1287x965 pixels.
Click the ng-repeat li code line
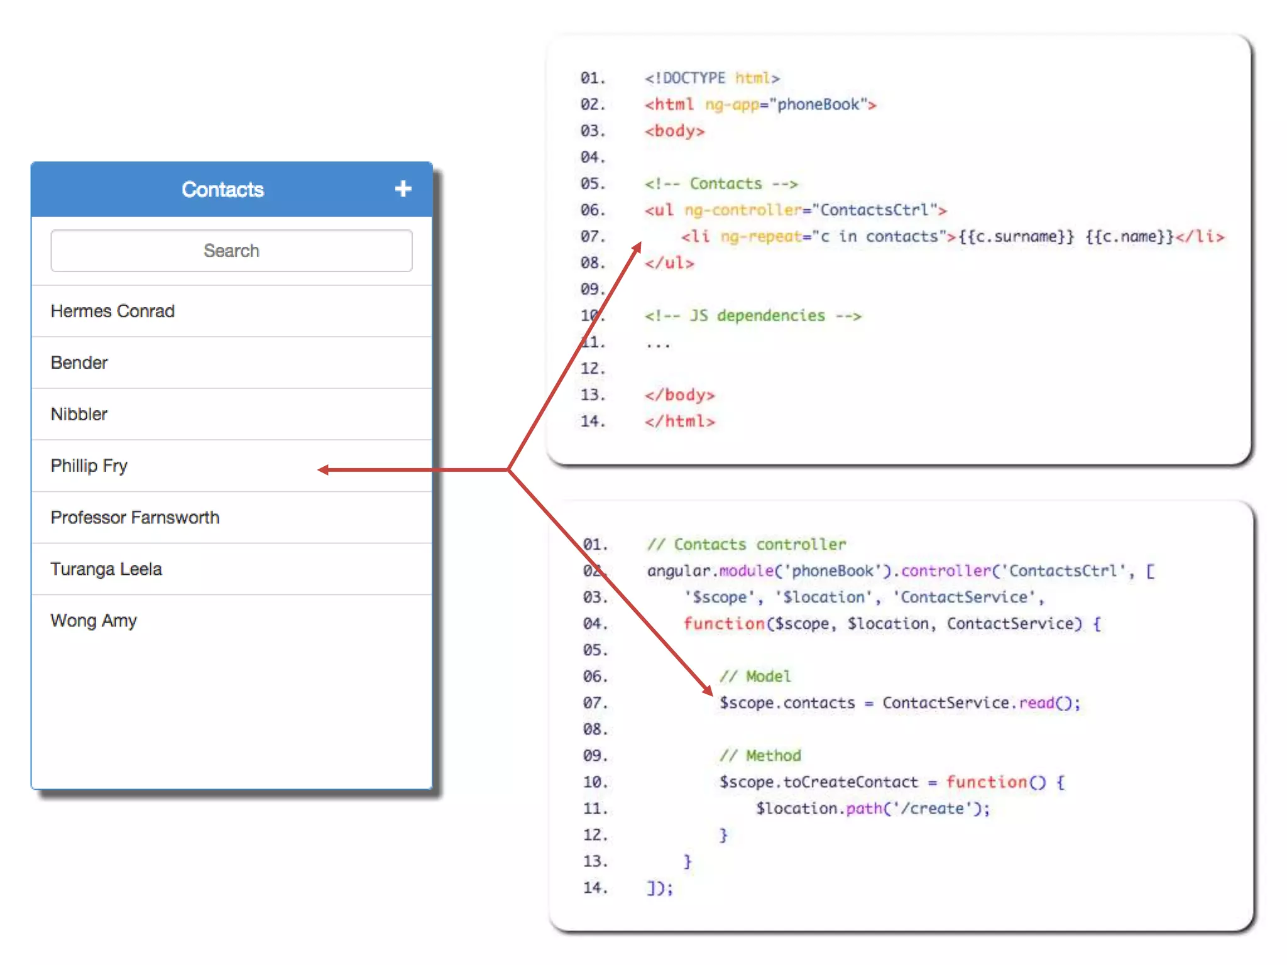(x=953, y=237)
